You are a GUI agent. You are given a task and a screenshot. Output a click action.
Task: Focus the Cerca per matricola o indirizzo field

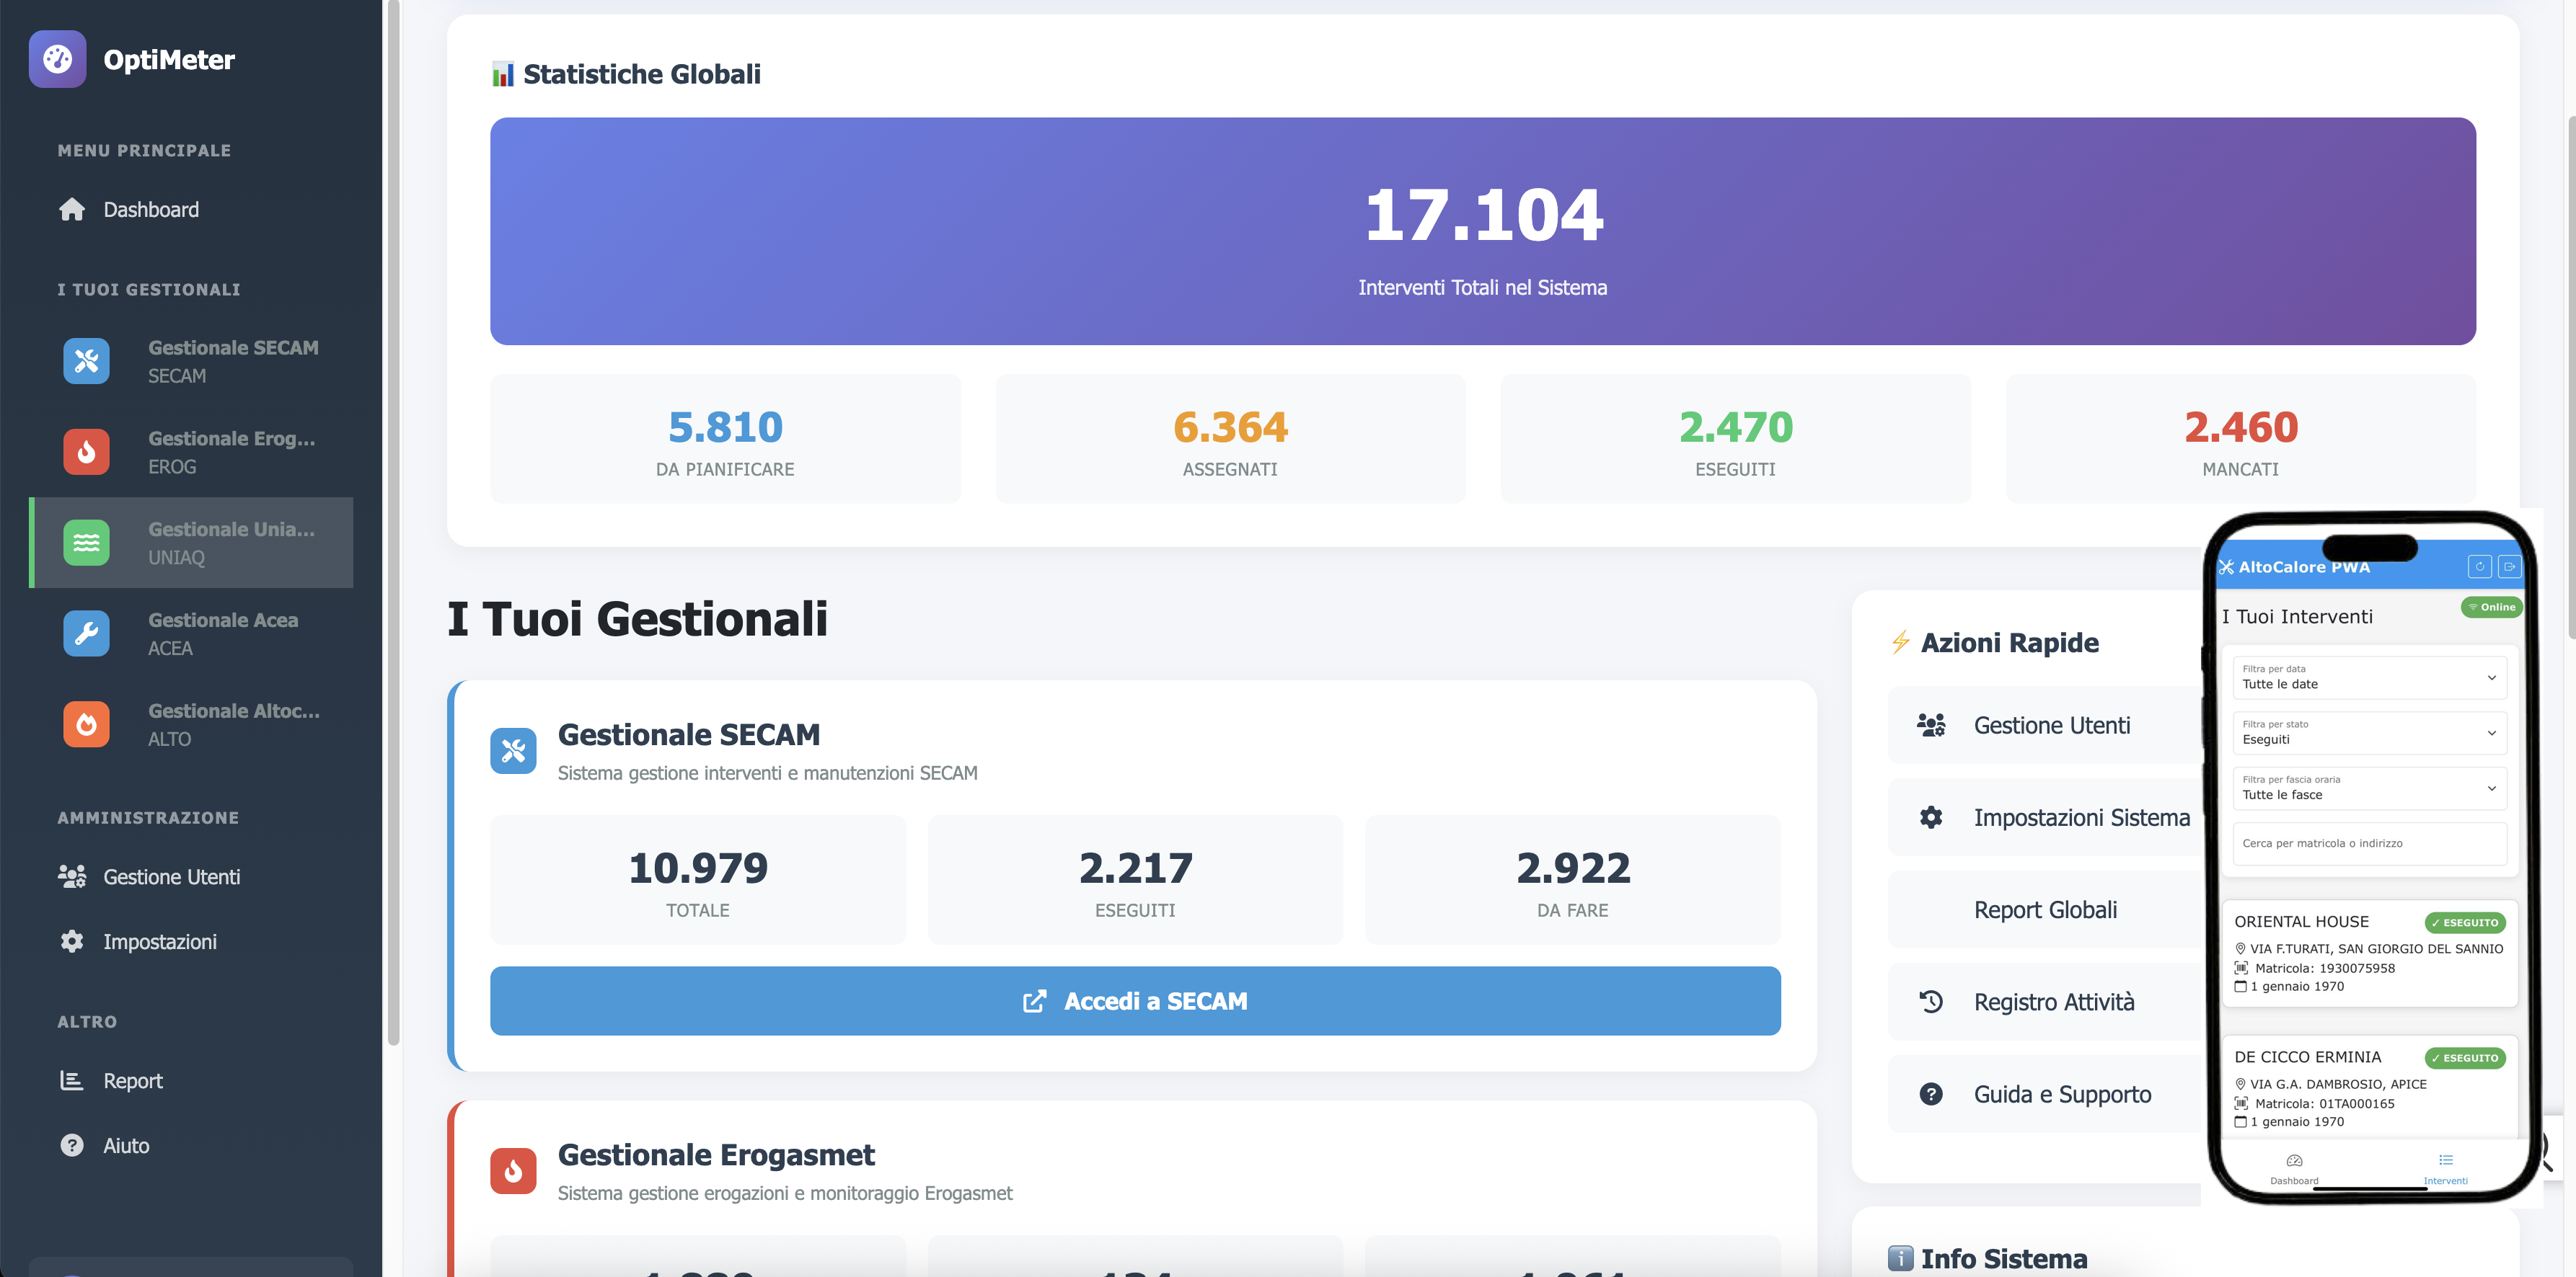coord(2369,843)
